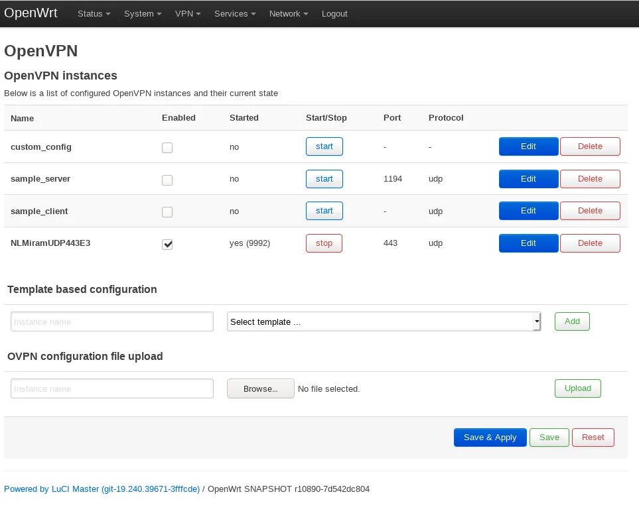The image size is (639, 525).
Task: Expand the VPN menu
Action: pyautogui.click(x=187, y=13)
